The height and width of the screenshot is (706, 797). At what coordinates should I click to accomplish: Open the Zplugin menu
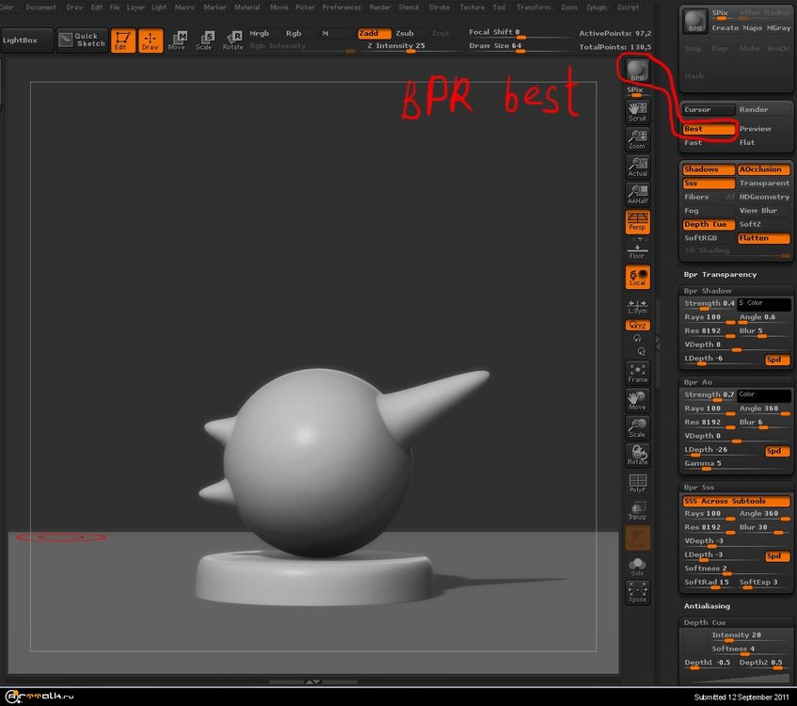(x=597, y=8)
